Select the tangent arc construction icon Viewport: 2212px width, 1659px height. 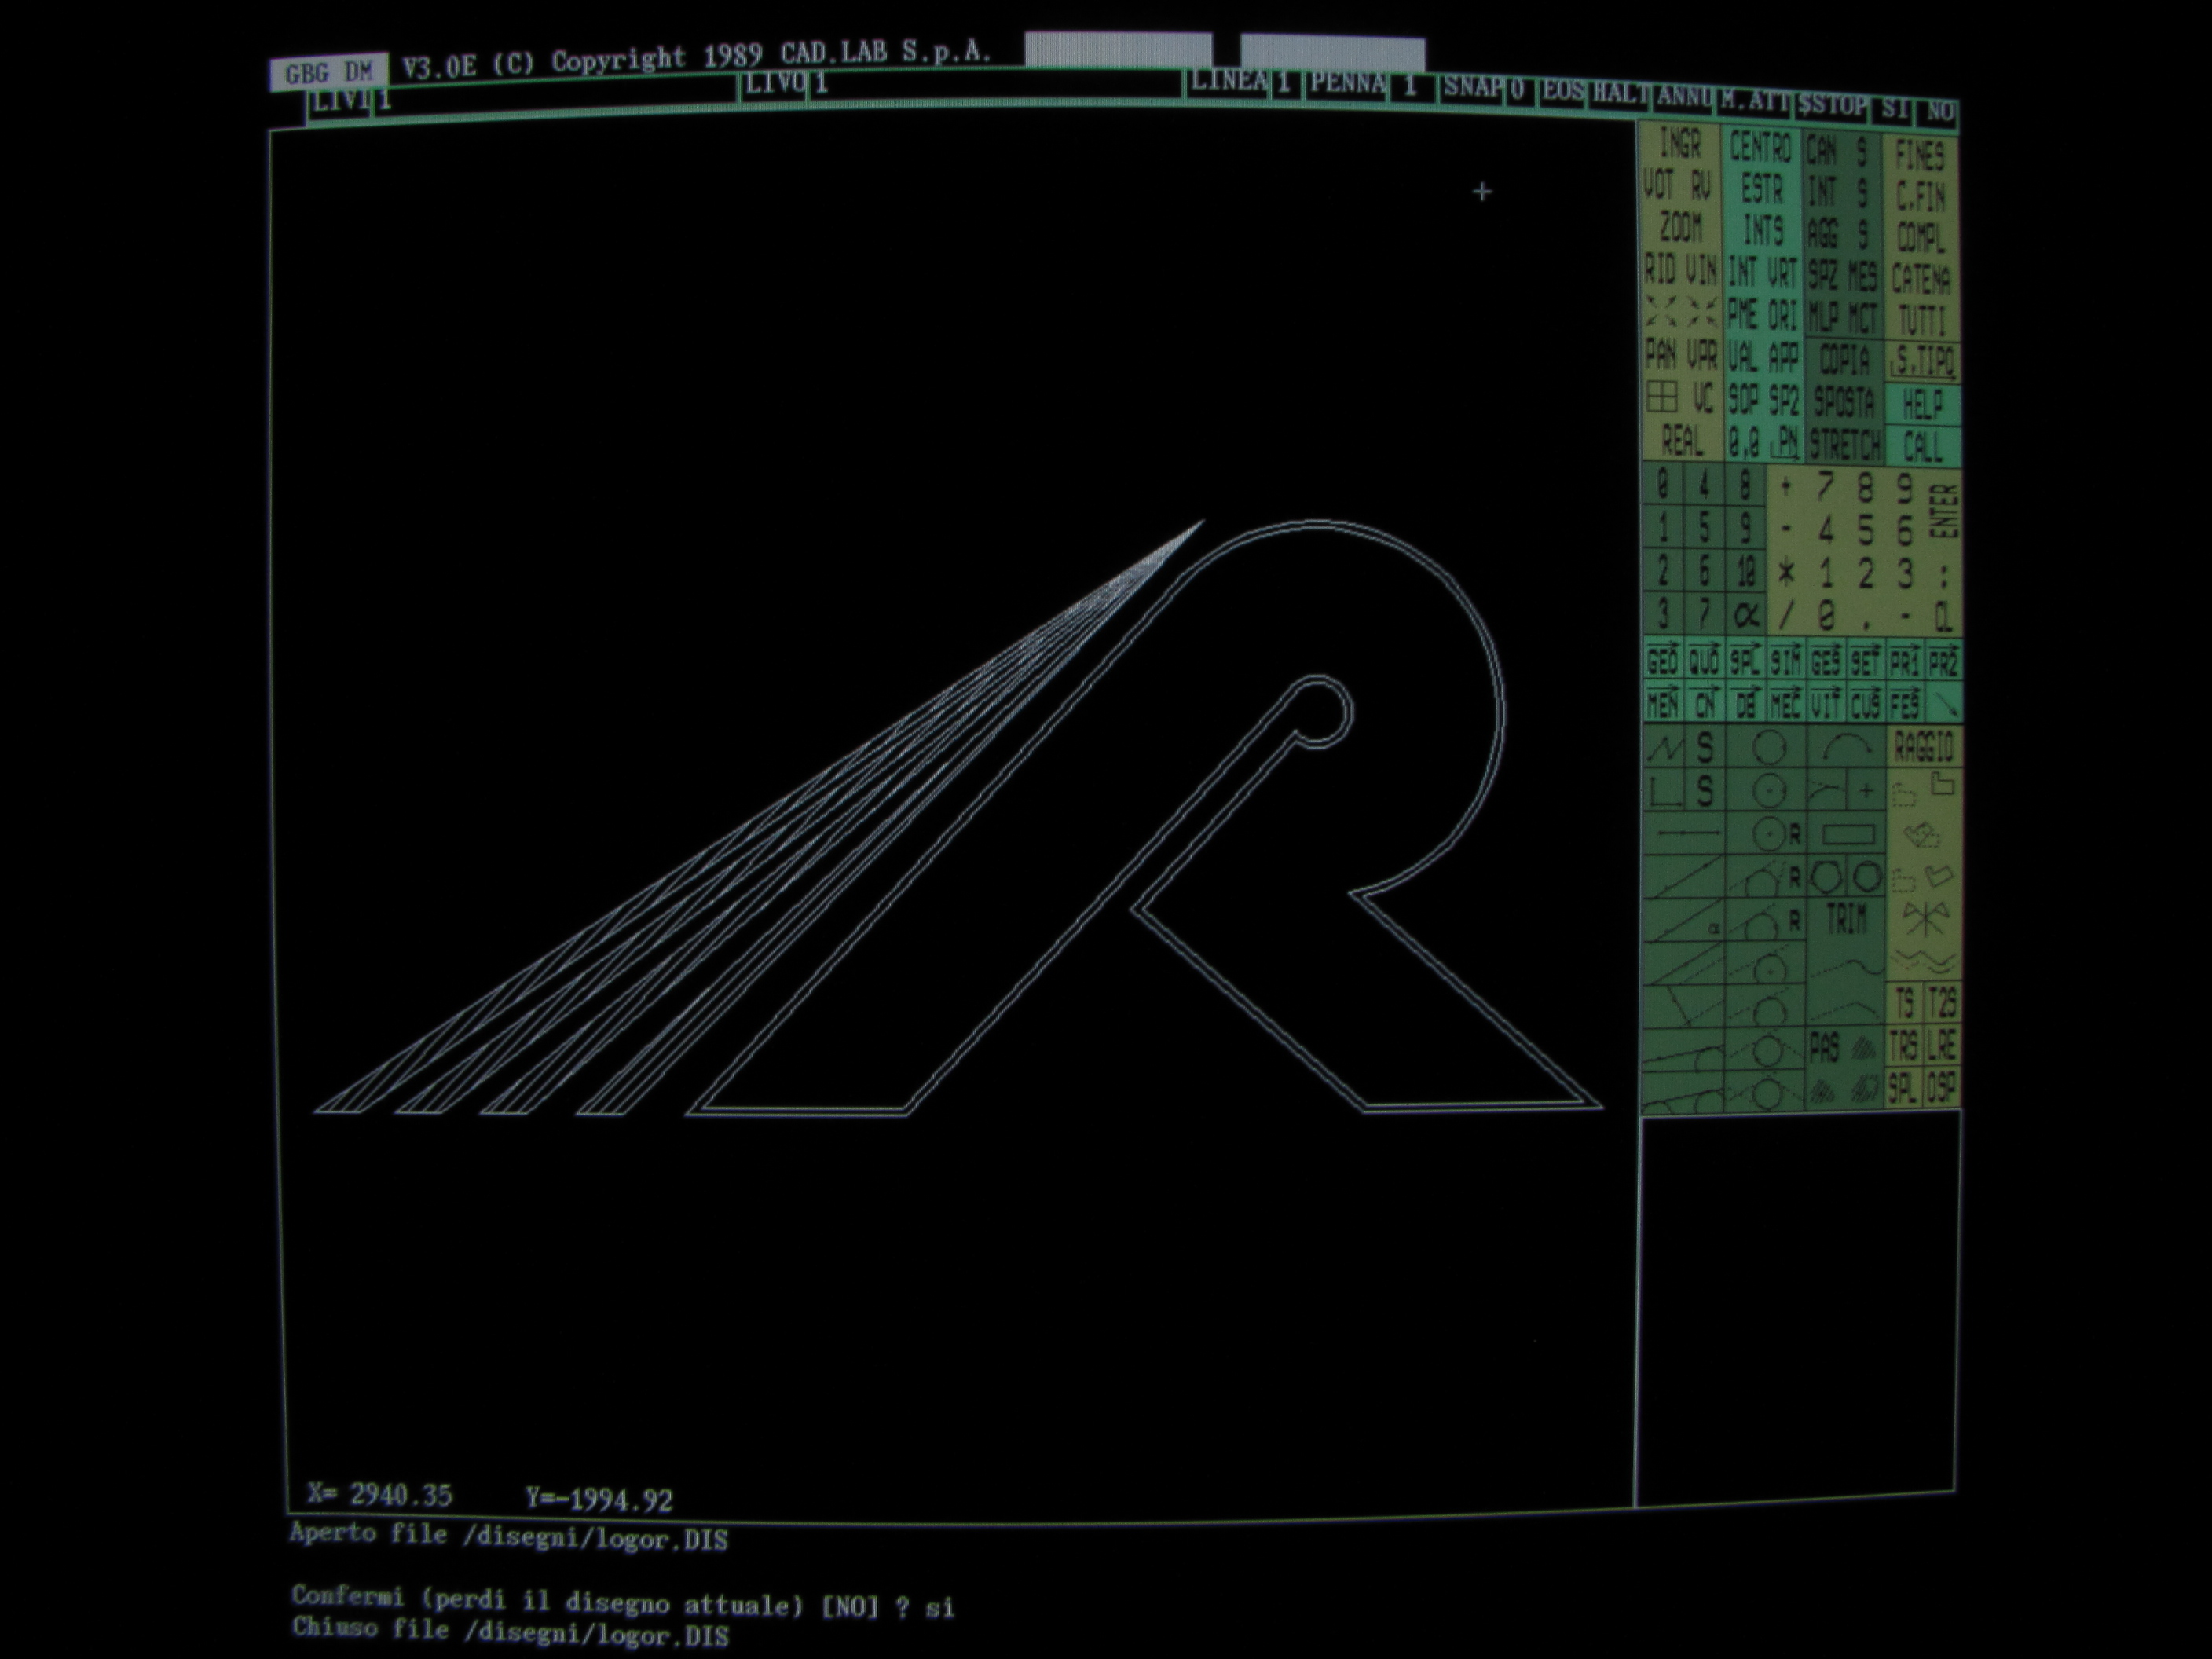point(1827,790)
